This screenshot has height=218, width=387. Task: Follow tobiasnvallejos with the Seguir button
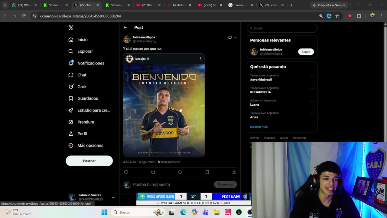306,52
